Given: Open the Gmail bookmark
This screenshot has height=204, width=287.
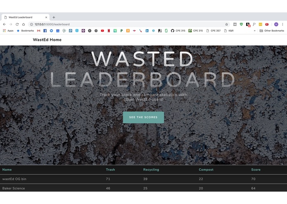Looking at the screenshot, I should [39, 31].
